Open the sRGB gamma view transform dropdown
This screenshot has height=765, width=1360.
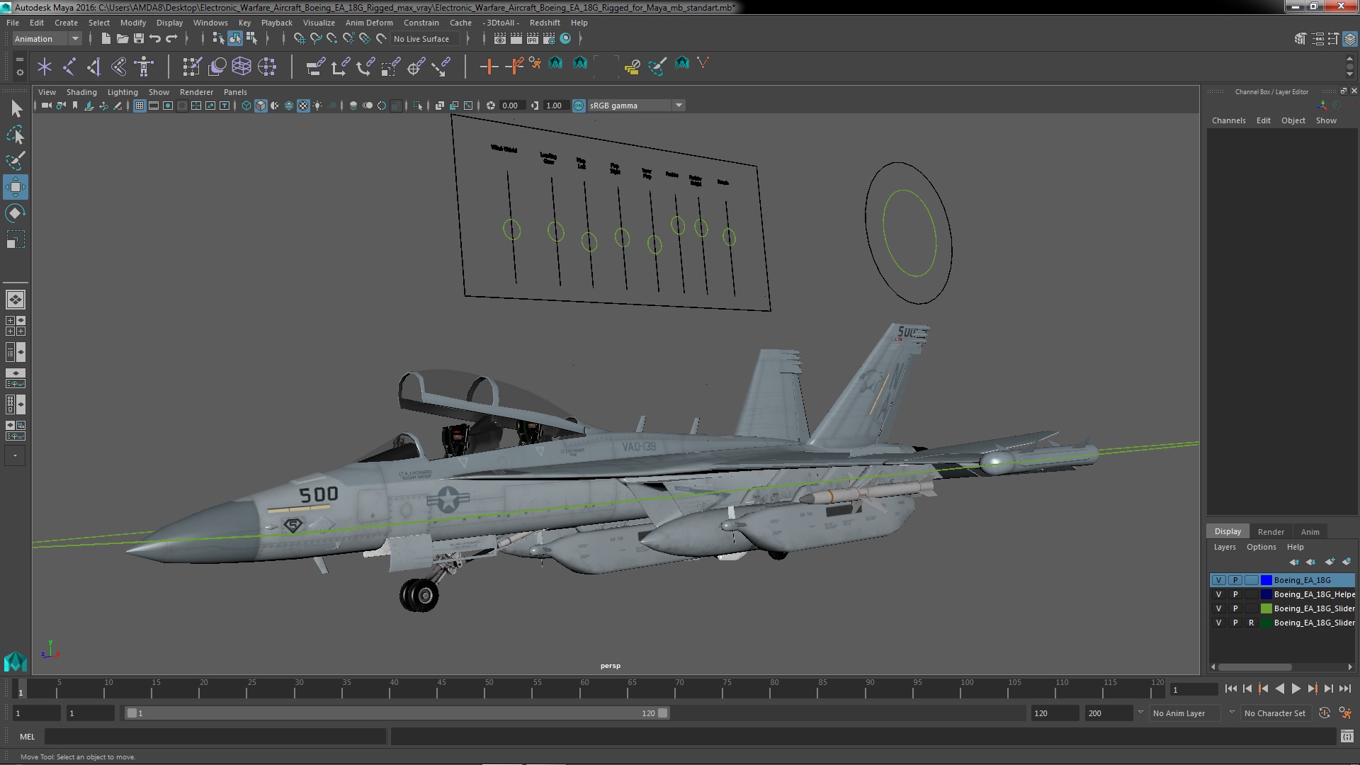pos(636,106)
